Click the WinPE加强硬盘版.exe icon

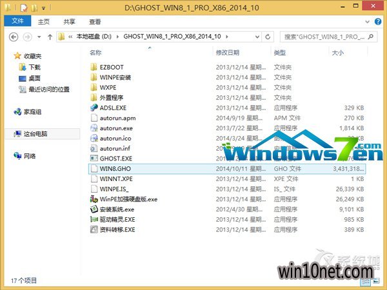click(x=94, y=199)
